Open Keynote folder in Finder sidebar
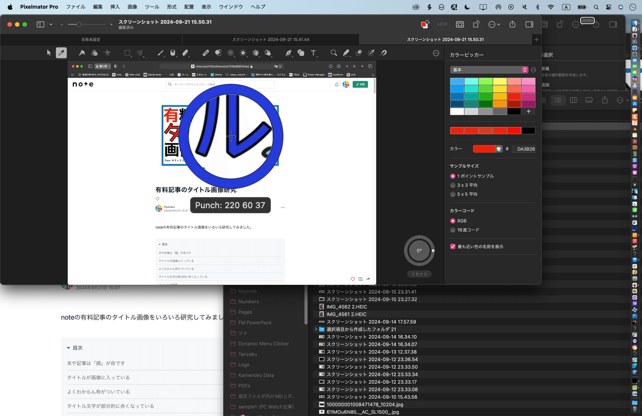 point(247,291)
